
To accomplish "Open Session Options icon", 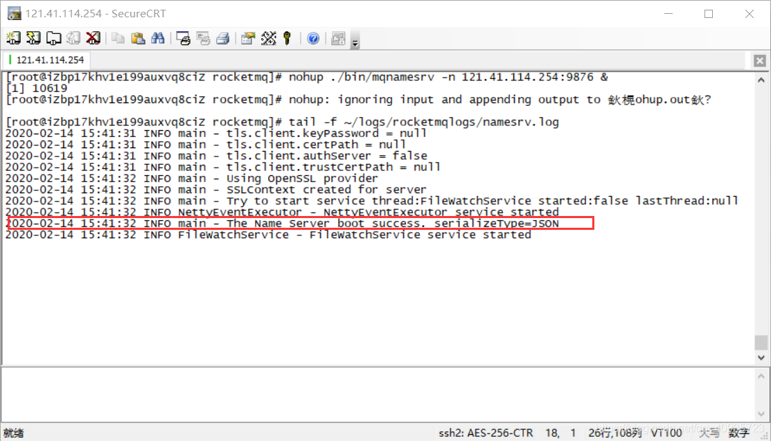I will click(248, 38).
